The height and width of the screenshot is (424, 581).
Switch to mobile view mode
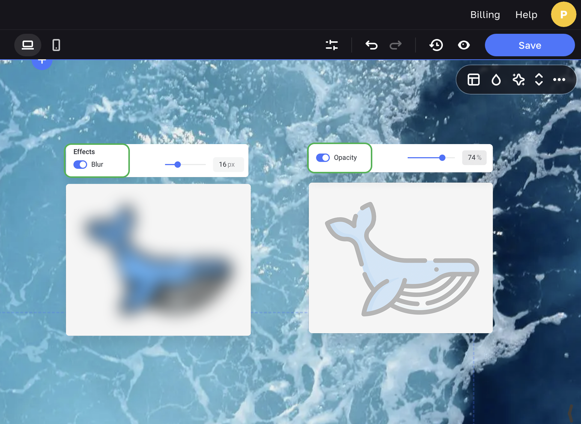point(56,45)
